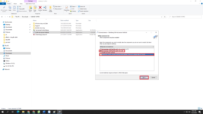The width and height of the screenshot is (203, 114).
Task: Open Word from the taskbar
Action: click(44, 112)
